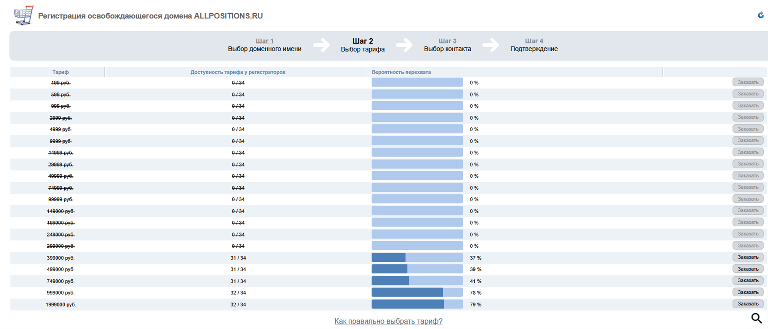Click the refresh icon at top right
This screenshot has width=768, height=329.
coord(761,15)
